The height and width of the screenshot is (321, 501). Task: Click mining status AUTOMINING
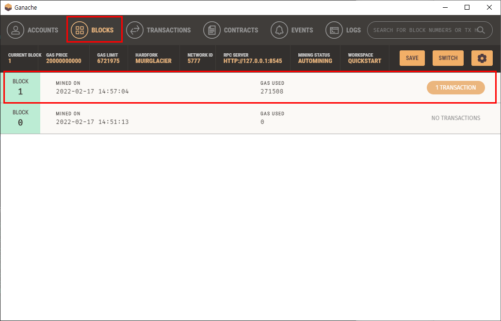(315, 61)
